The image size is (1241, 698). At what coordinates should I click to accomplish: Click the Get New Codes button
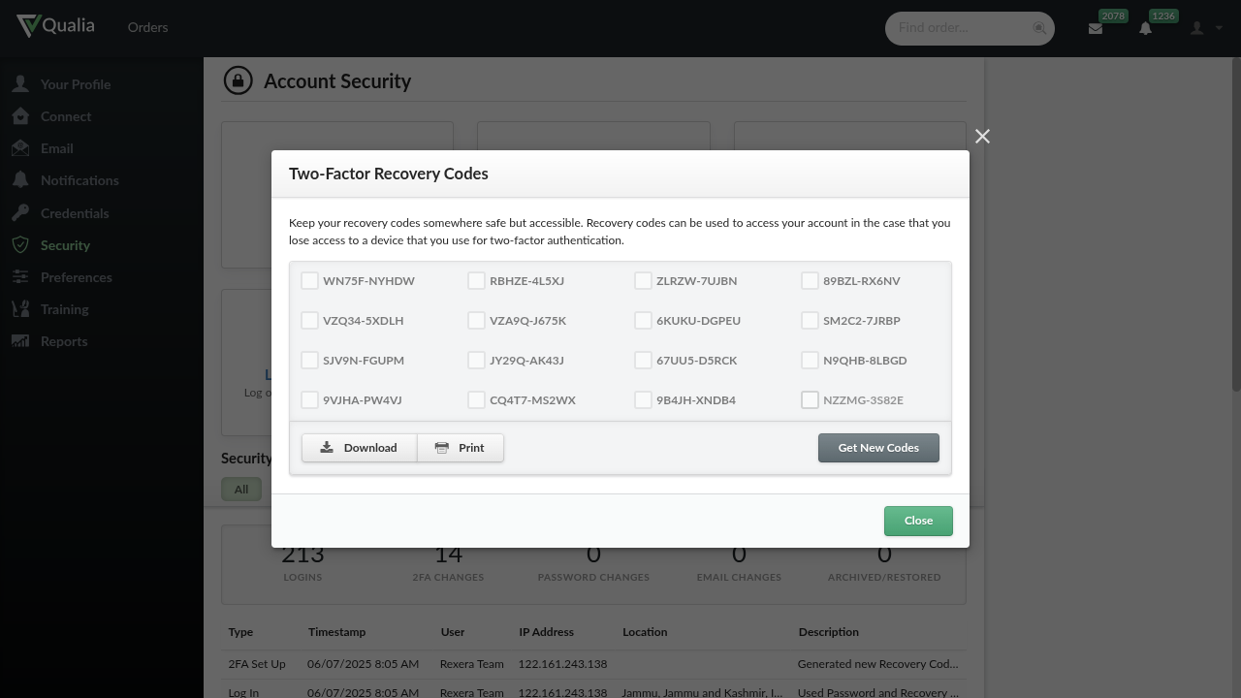point(878,448)
